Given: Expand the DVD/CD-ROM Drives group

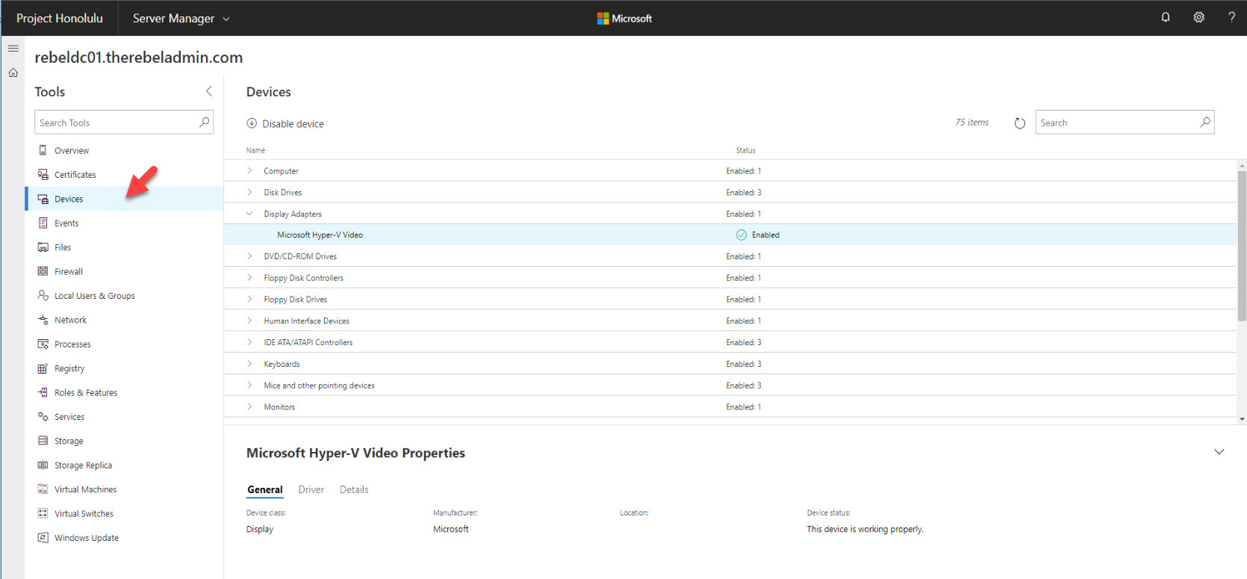Looking at the screenshot, I should tap(249, 256).
